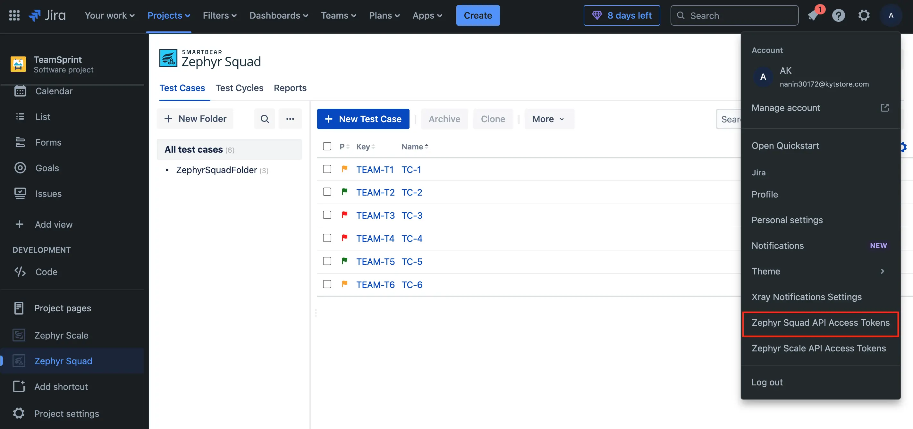Click the settings gear in top bar
Screen dimensions: 913x429
864,16
